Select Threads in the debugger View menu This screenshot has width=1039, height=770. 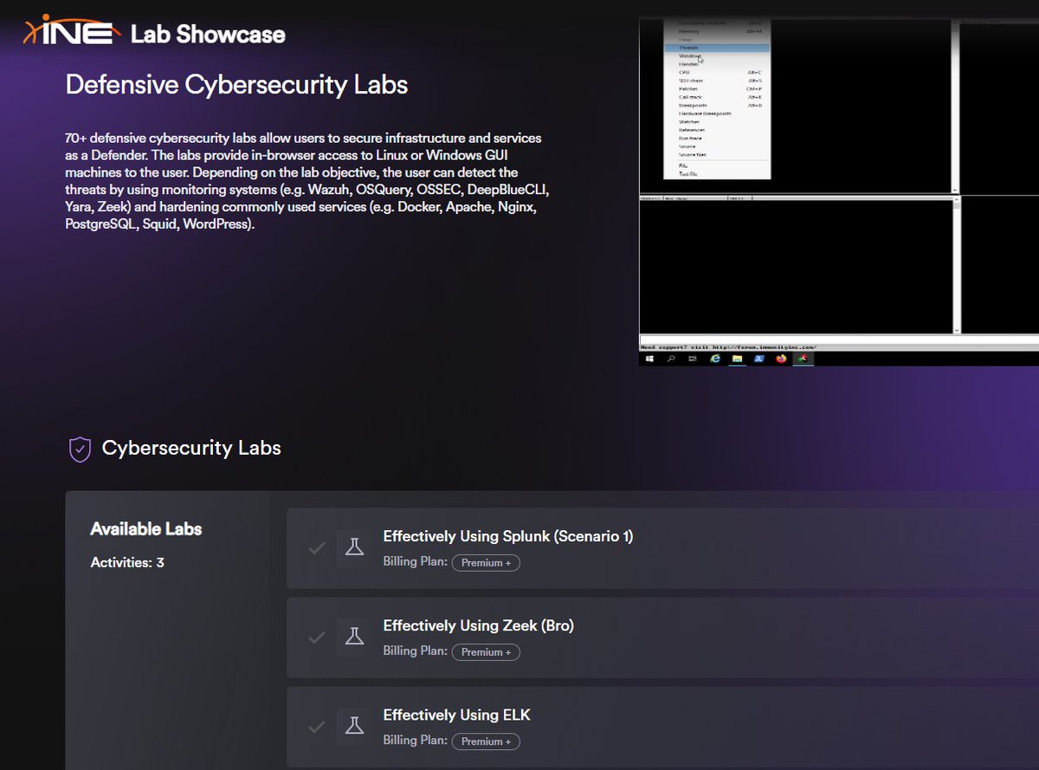717,48
